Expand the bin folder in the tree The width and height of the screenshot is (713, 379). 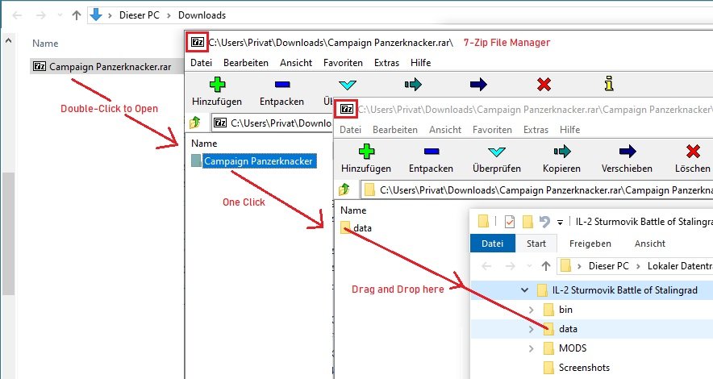(531, 310)
